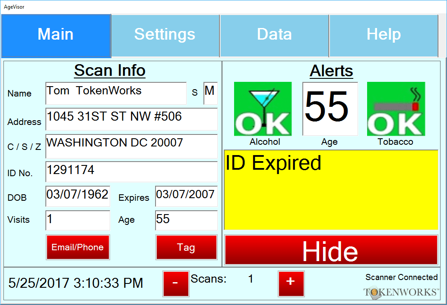Click the Name label
This screenshot has width=447, height=305.
click(x=19, y=93)
